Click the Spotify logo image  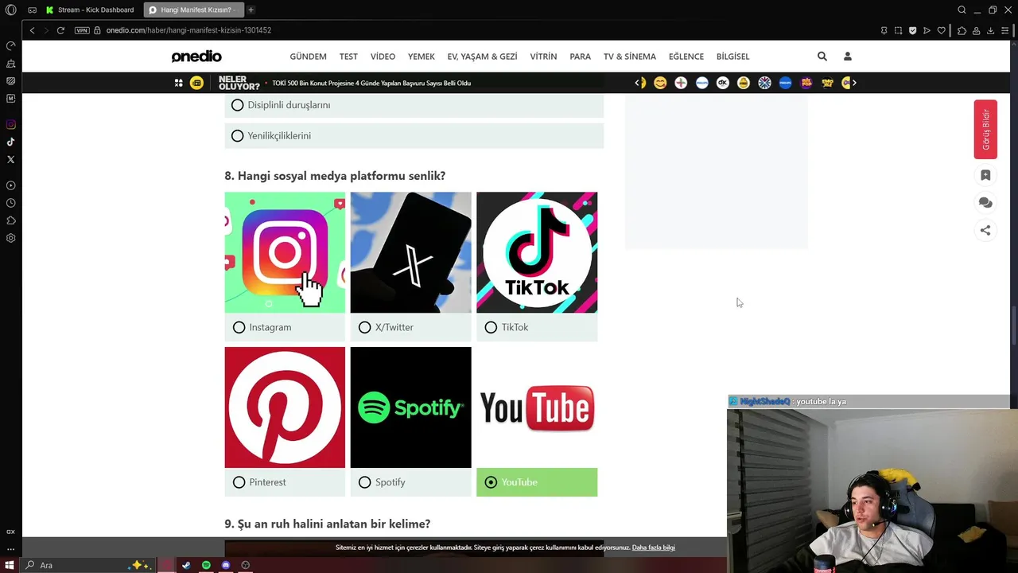[x=410, y=407]
